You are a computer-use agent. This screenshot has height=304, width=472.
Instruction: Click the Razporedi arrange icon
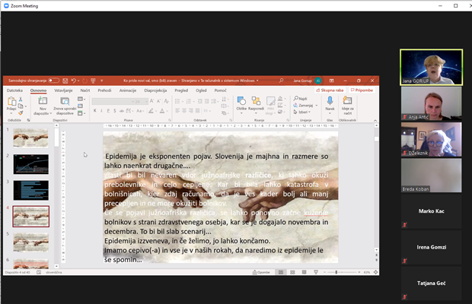point(256,103)
